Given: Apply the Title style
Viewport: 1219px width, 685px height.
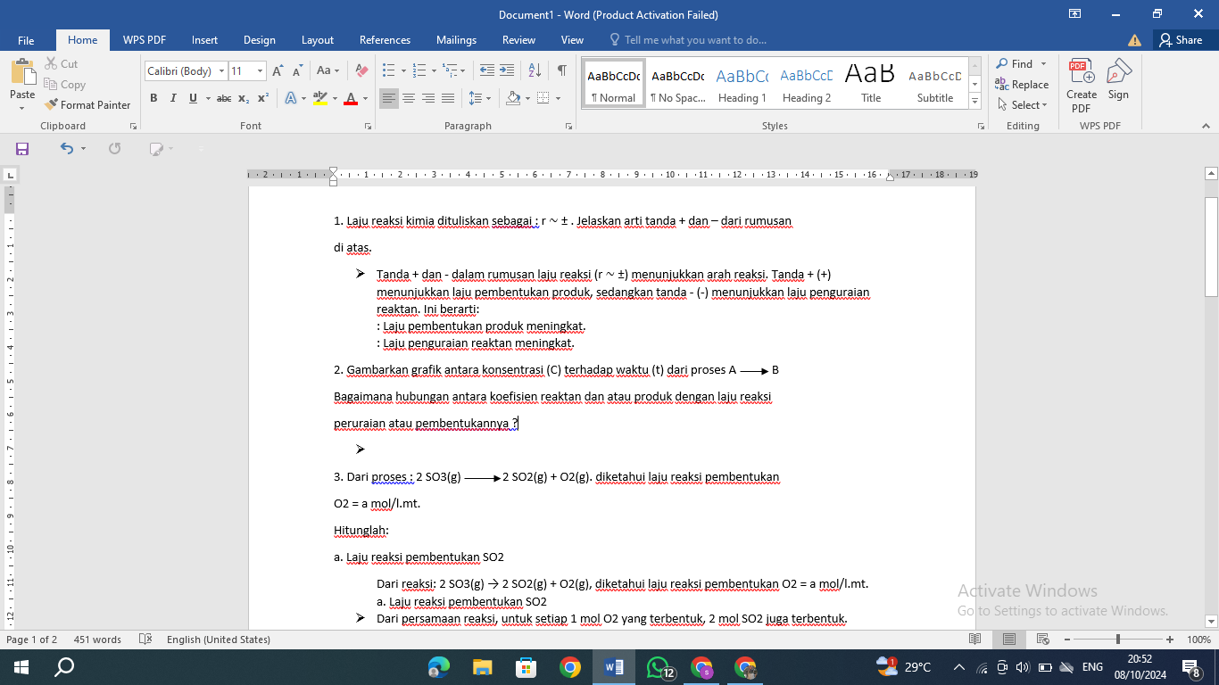Looking at the screenshot, I should [x=871, y=85].
